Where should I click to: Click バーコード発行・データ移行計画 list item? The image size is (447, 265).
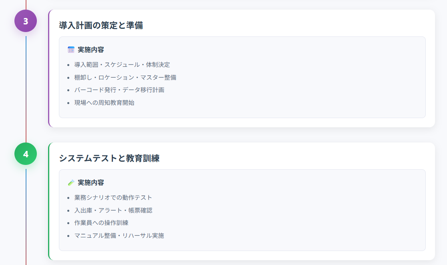tap(119, 90)
